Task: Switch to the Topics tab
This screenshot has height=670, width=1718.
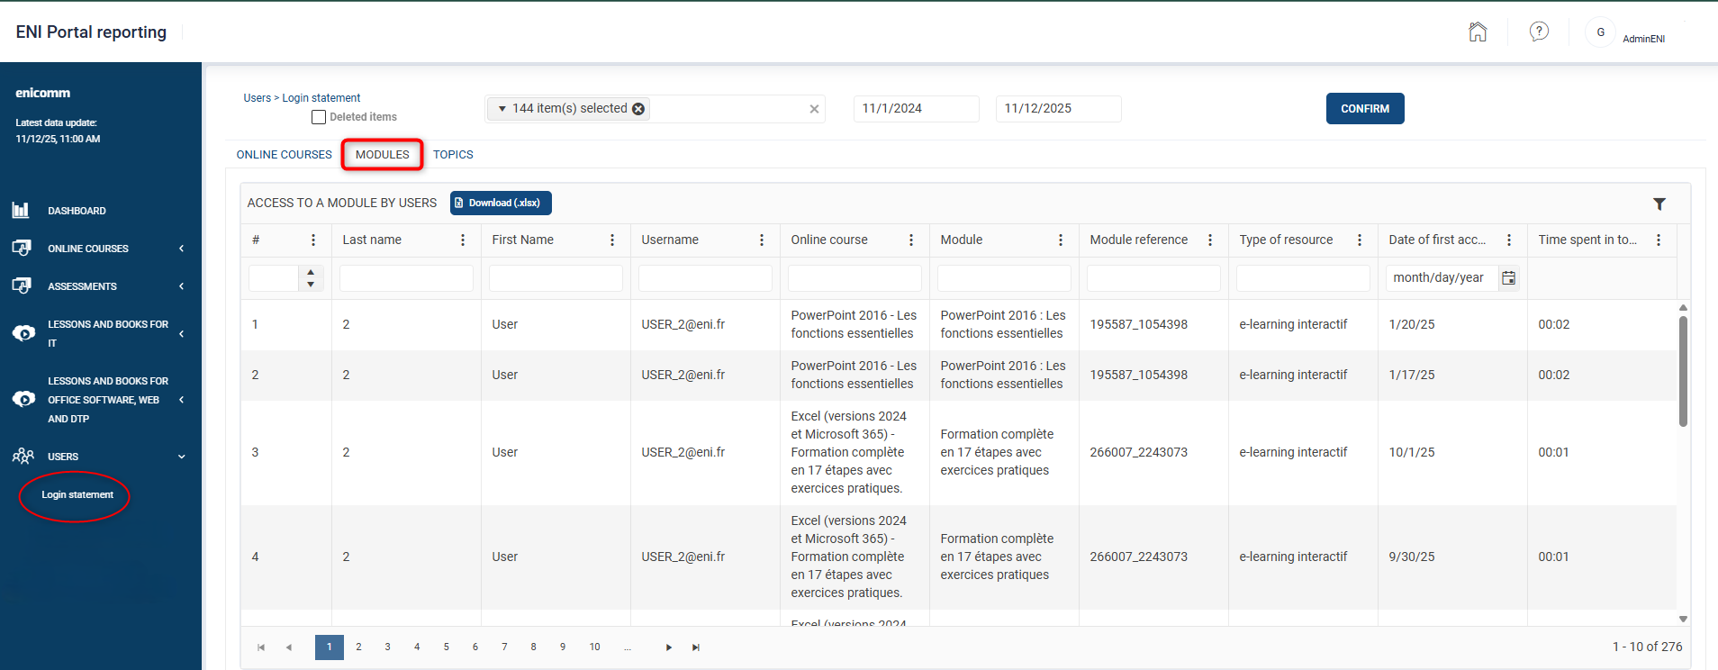Action: (x=453, y=155)
